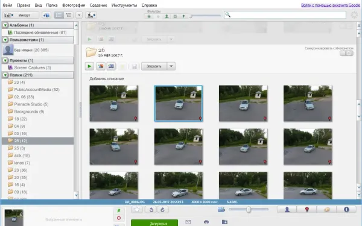
Task: Show the places panel with the red pin
Action: (x=307, y=210)
